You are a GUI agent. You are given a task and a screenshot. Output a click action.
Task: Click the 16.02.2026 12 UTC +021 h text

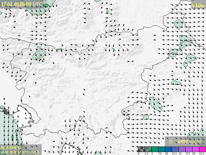tap(20, 152)
